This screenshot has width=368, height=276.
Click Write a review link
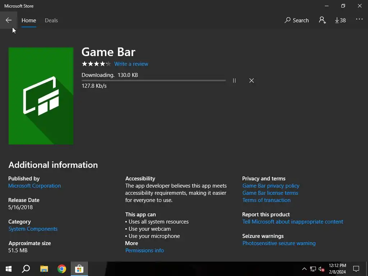tap(131, 64)
